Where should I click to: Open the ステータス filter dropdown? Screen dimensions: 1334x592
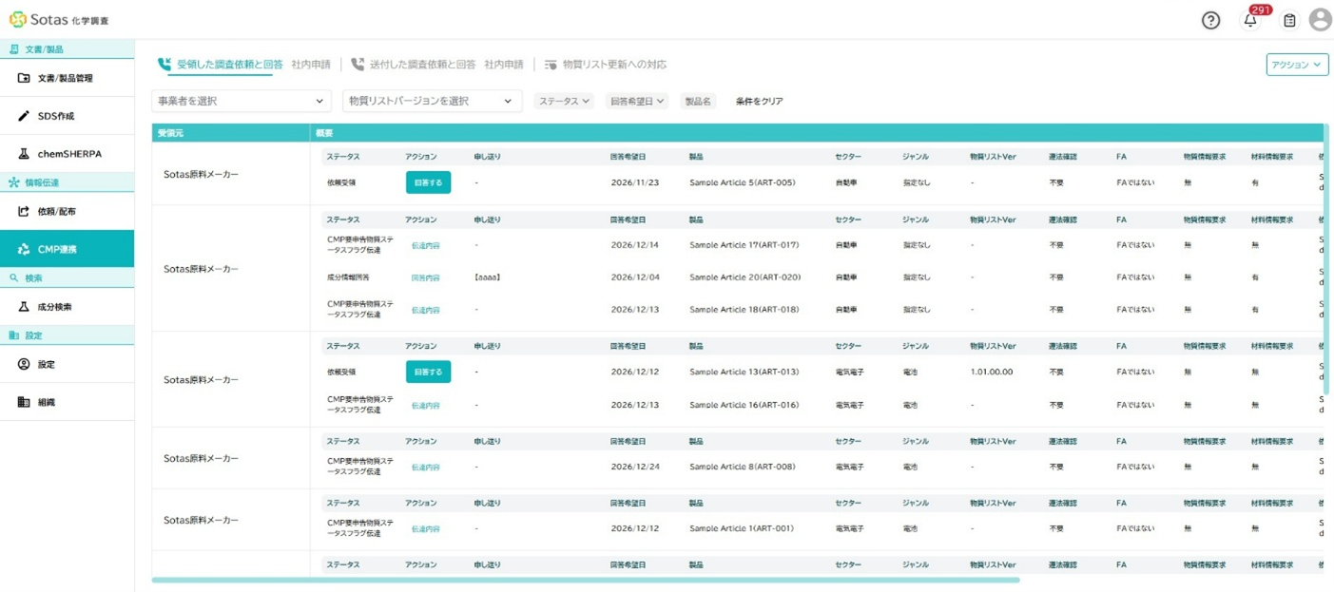coord(564,101)
